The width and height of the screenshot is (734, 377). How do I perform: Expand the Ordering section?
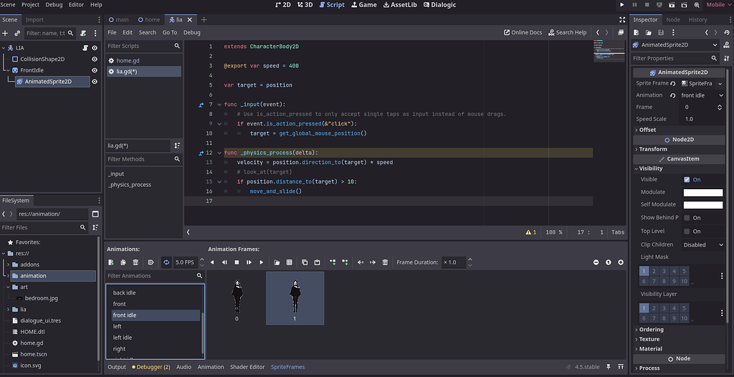click(x=651, y=329)
